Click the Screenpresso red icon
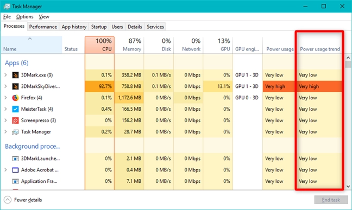The width and height of the screenshot is (352, 210). click(x=15, y=120)
